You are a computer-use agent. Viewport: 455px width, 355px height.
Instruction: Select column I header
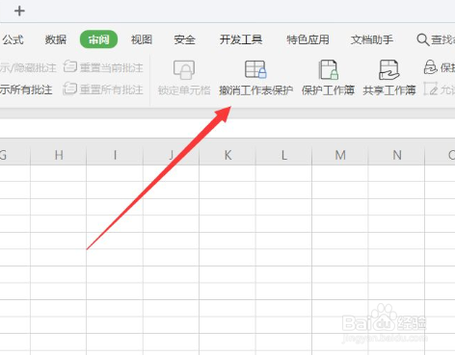coord(115,155)
